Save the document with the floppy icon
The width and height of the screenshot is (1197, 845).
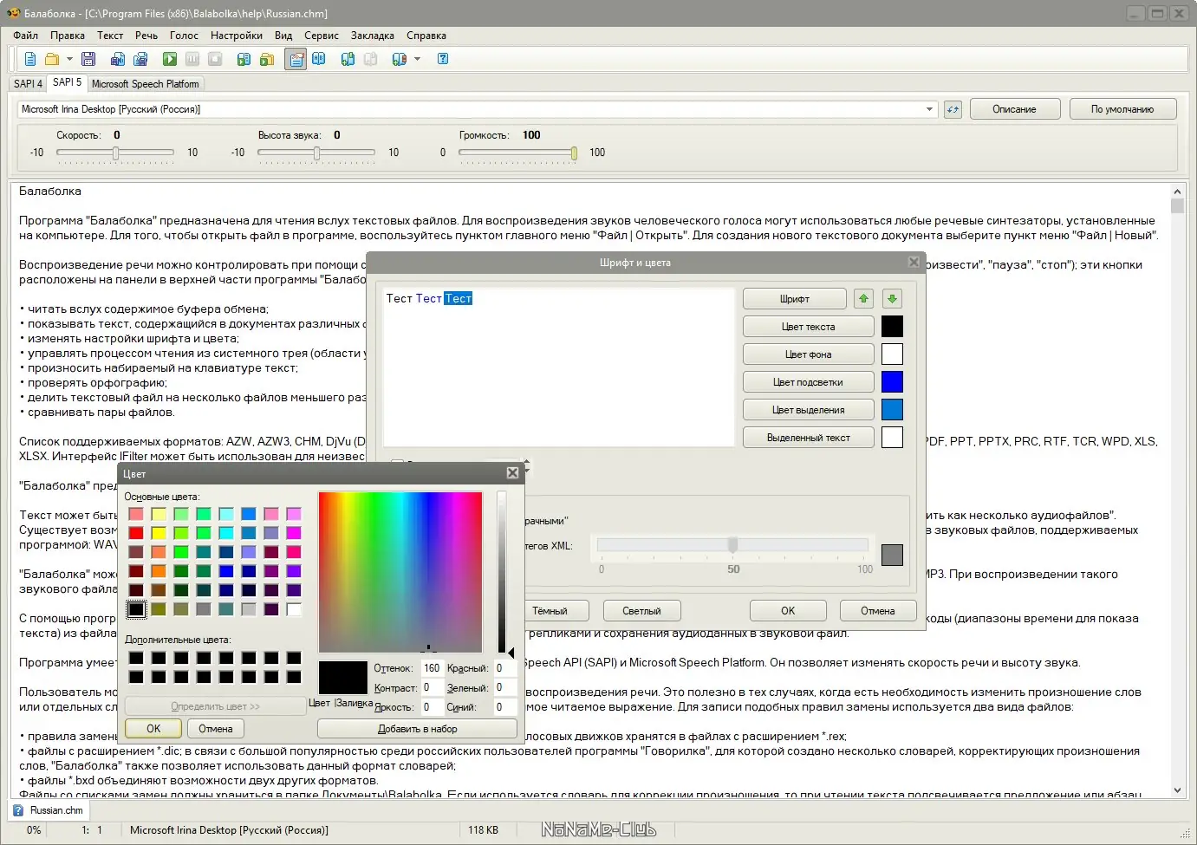88,59
